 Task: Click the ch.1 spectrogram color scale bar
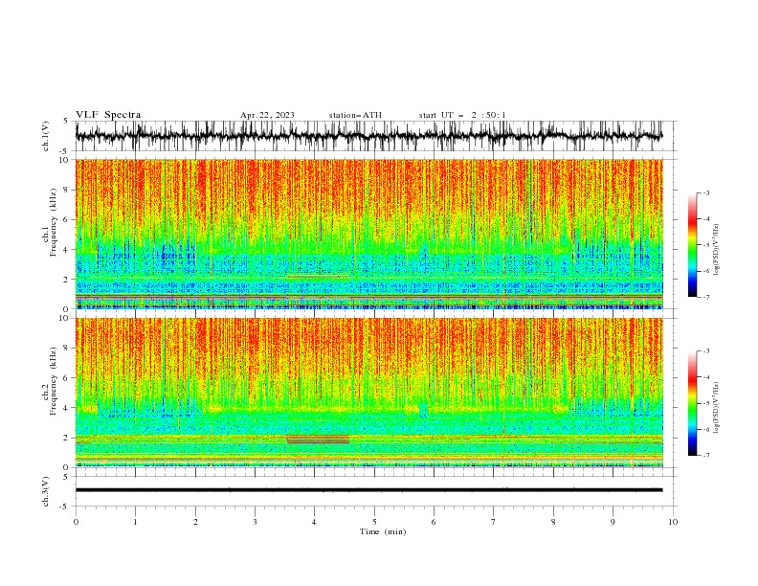click(693, 245)
